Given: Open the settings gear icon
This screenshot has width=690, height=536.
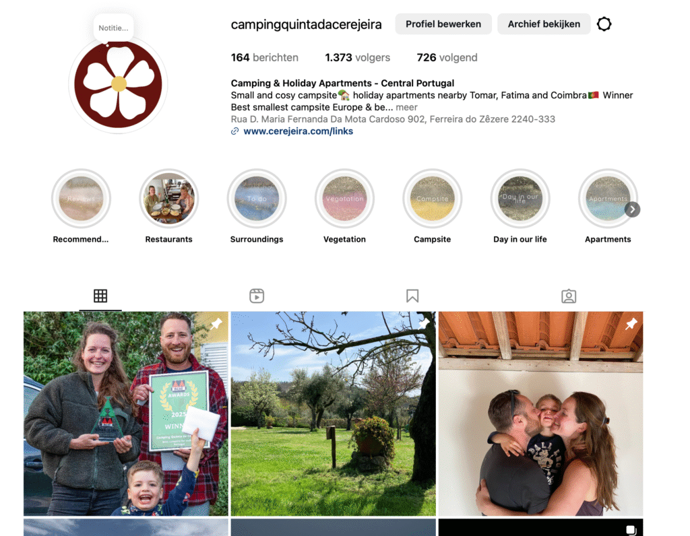Looking at the screenshot, I should 604,24.
